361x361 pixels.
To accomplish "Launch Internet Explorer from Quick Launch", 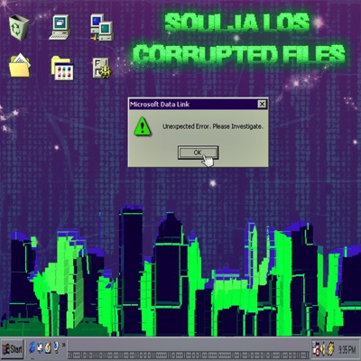I will tap(32, 348).
